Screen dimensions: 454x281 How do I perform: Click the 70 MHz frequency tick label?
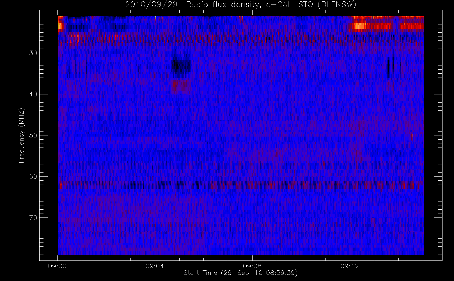click(x=33, y=218)
